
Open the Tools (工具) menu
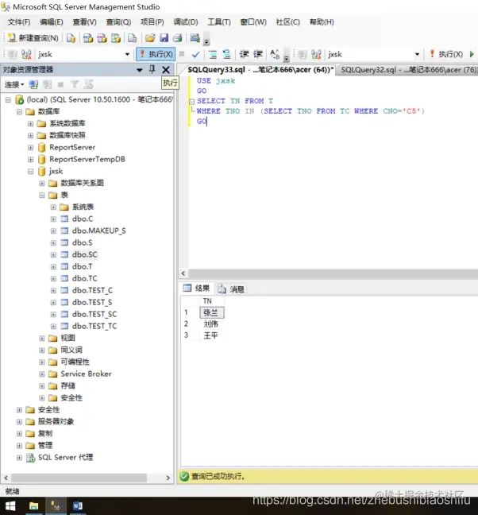219,22
